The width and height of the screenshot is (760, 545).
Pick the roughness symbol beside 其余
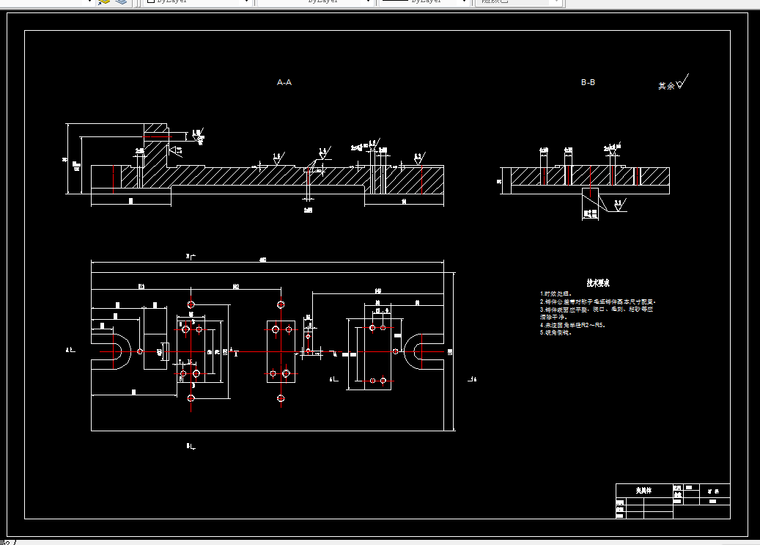(682, 81)
